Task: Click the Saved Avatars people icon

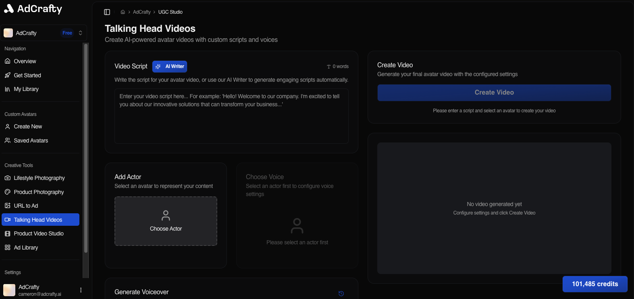Action: (8, 140)
